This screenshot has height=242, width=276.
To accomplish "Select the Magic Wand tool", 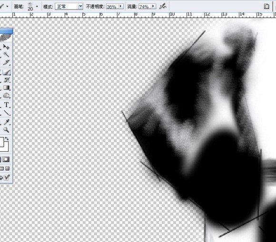I will click(x=6, y=54).
